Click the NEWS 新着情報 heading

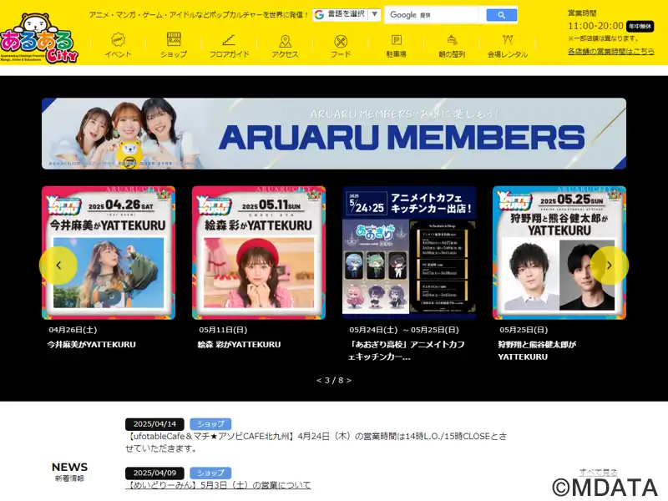(69, 472)
